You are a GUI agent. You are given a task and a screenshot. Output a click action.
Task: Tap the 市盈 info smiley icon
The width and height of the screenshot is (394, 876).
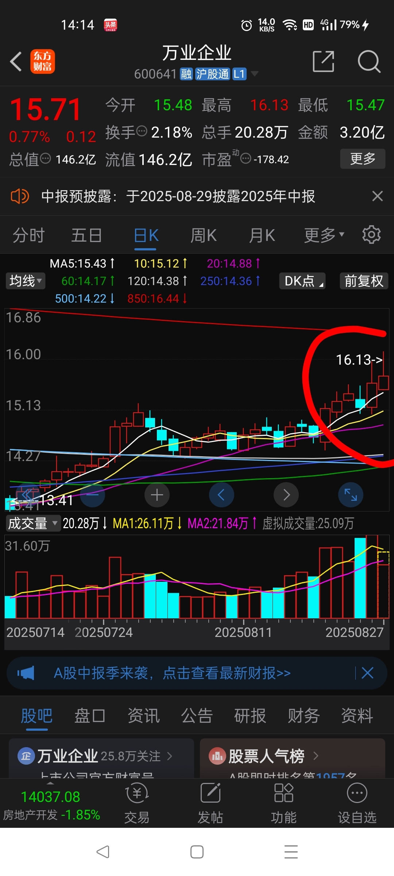point(246,158)
